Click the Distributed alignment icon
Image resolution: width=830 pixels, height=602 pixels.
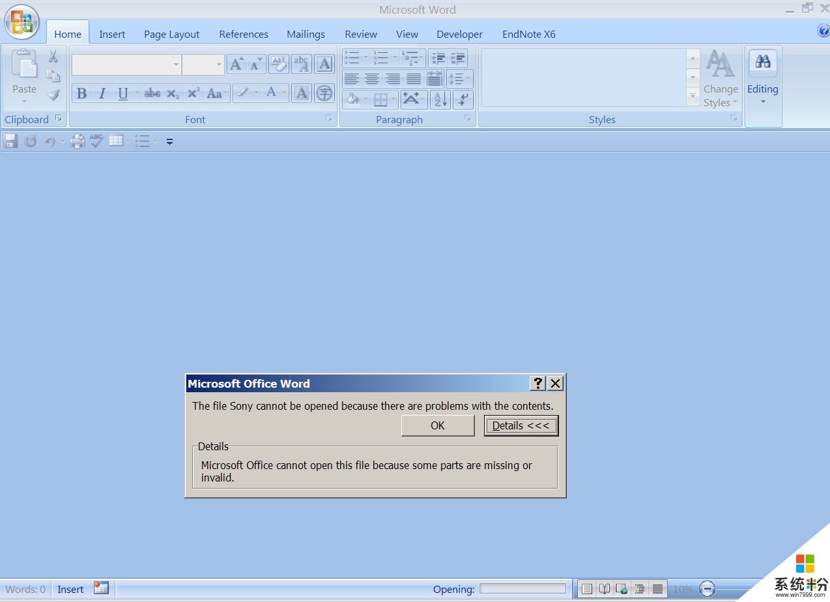(x=435, y=79)
